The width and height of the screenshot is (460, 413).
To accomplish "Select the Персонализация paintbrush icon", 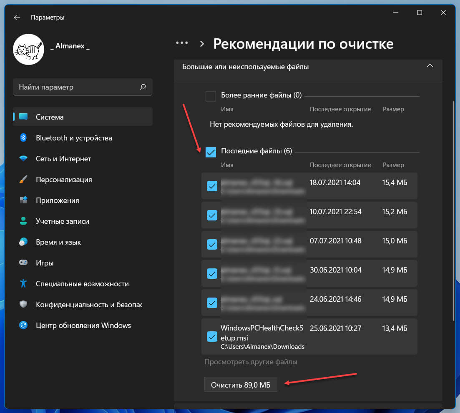I will coord(23,180).
